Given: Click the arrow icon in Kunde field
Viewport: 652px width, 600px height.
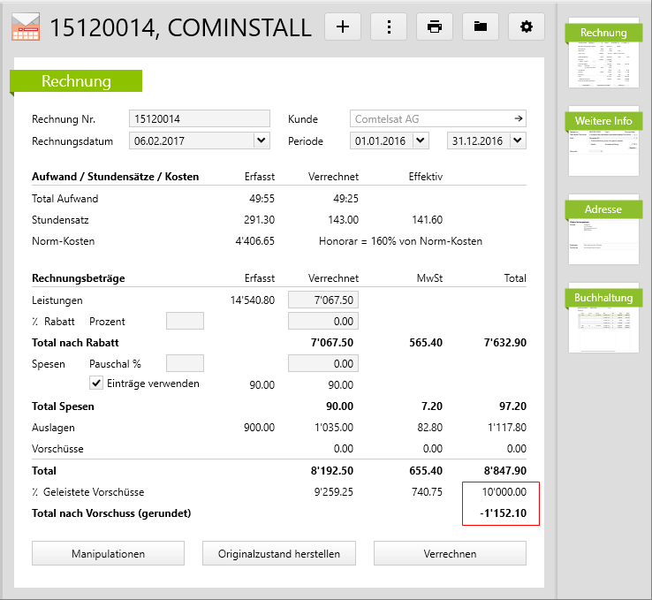Looking at the screenshot, I should [518, 118].
